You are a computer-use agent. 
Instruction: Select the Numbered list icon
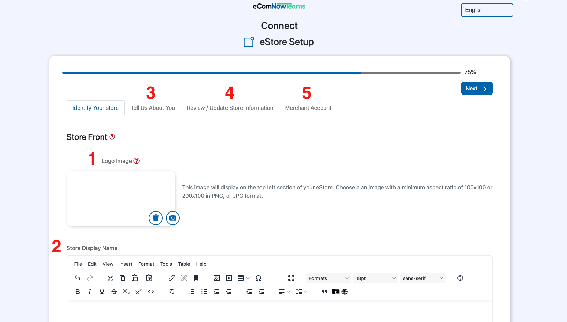[192, 292]
